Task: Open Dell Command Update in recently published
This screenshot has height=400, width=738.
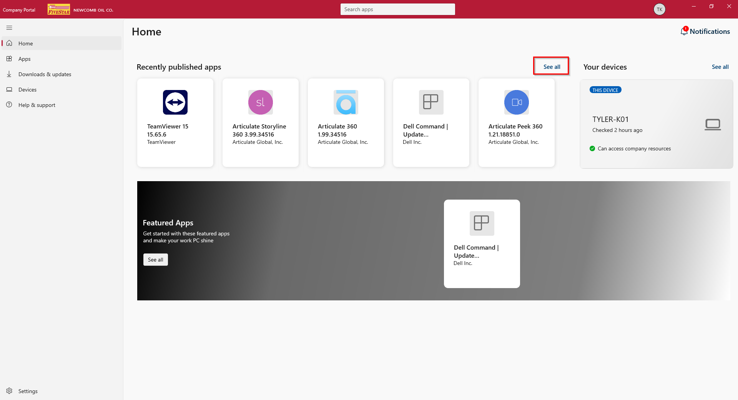Action: tap(431, 123)
